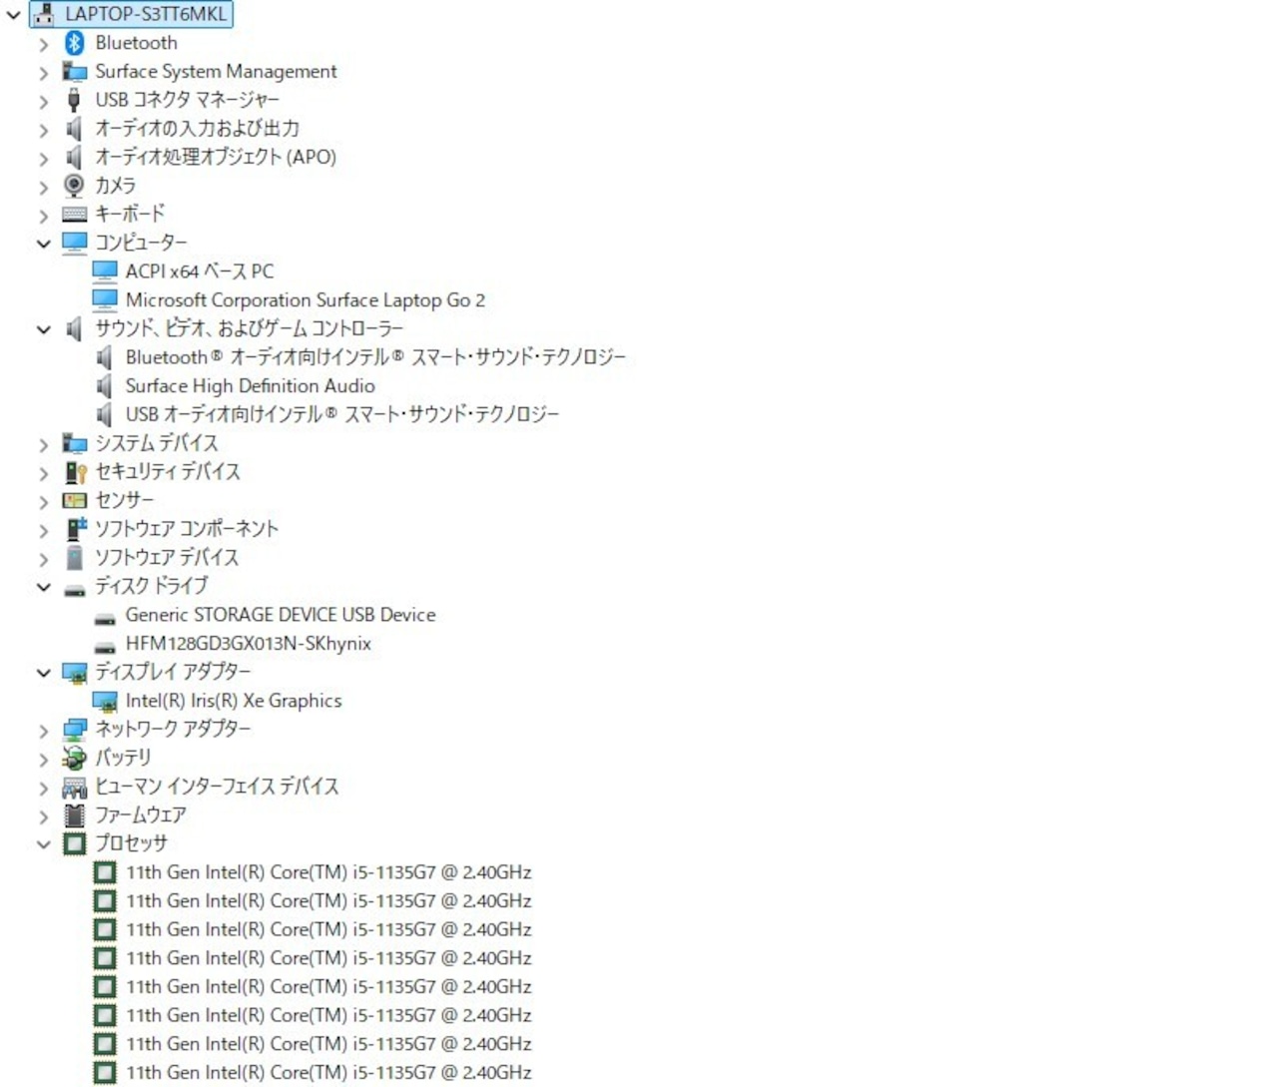Expand the キーボード category

pyautogui.click(x=43, y=216)
